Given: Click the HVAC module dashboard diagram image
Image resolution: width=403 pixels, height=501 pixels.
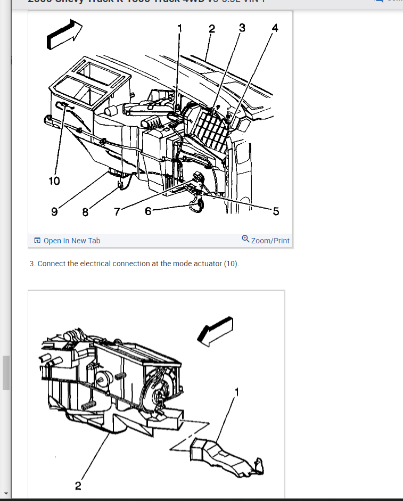Looking at the screenshot, I should (x=160, y=122).
